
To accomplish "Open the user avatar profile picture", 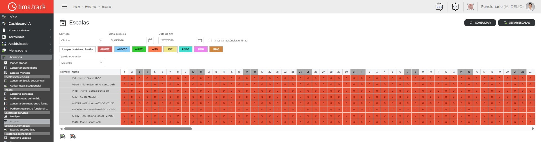I will [530, 7].
